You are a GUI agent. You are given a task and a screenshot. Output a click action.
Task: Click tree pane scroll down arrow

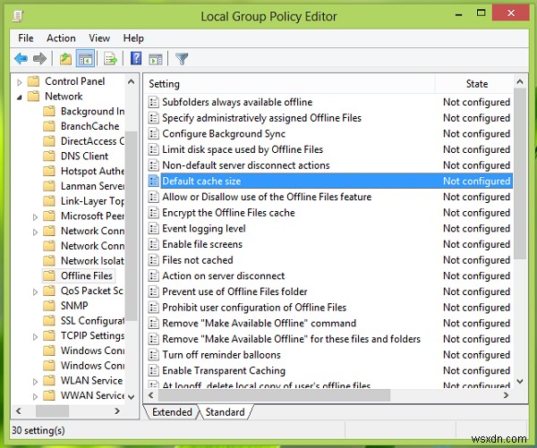[x=131, y=397]
